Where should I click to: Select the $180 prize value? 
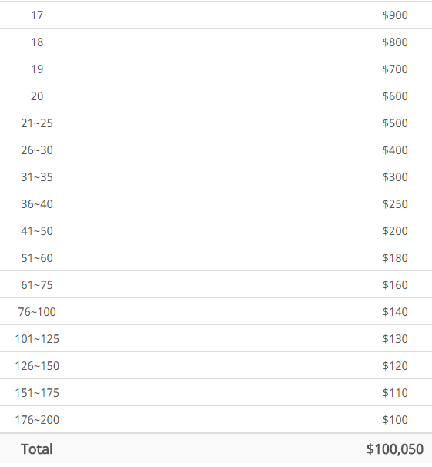click(395, 257)
